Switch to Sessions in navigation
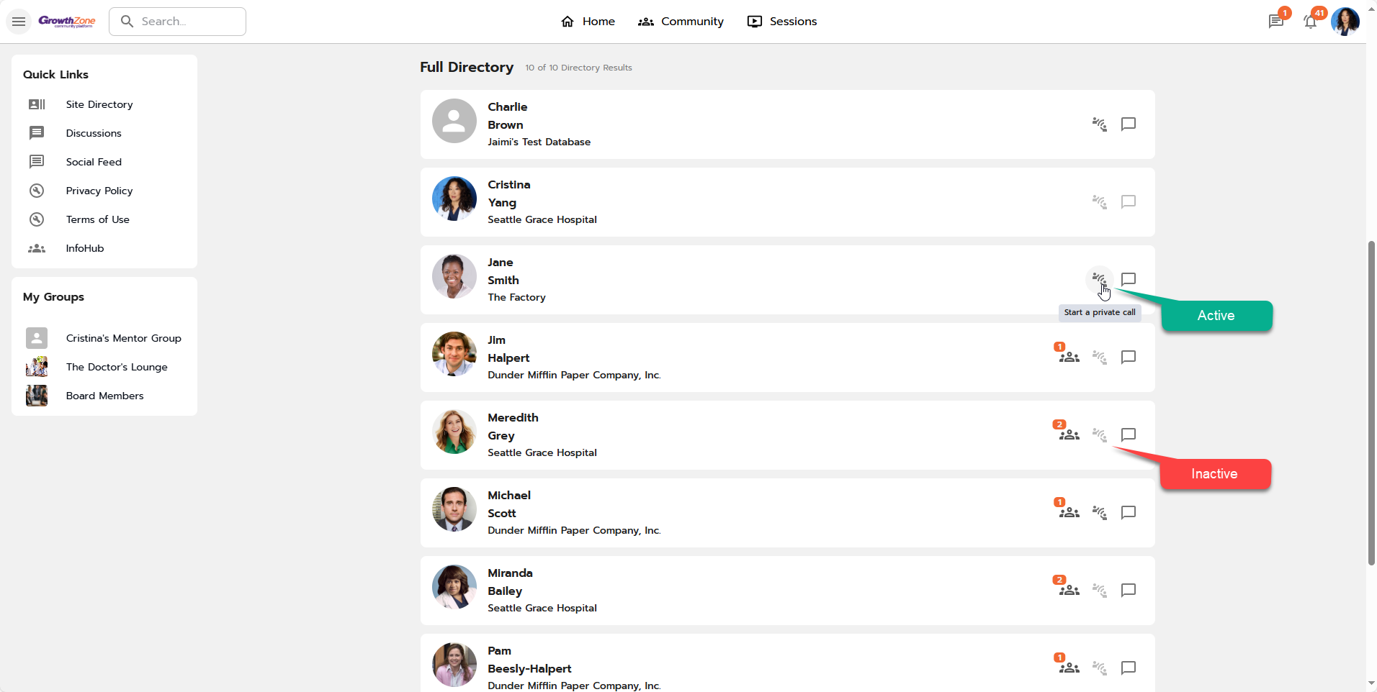The height and width of the screenshot is (692, 1377). tap(782, 22)
